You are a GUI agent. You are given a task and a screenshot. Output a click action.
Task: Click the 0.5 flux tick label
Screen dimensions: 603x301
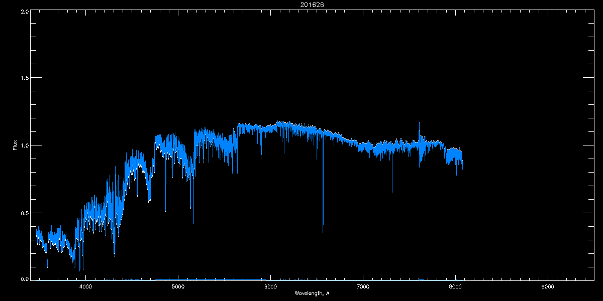[x=24, y=213]
